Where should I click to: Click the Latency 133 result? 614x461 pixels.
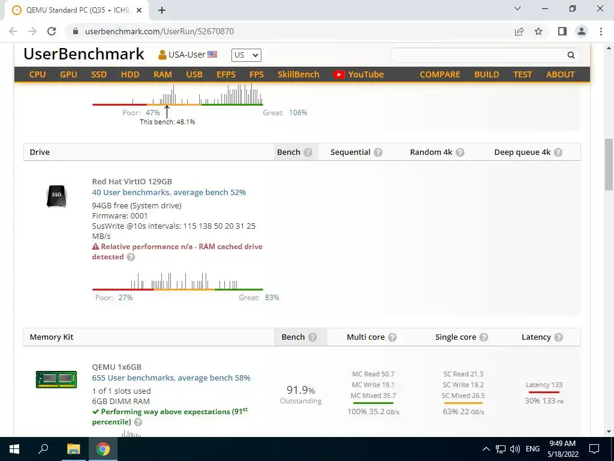[544, 385]
